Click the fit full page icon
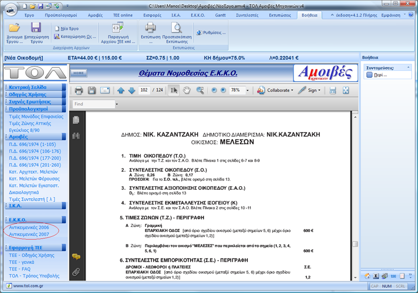Image resolution: width=418 pixels, height=293 pixels. coord(346,90)
